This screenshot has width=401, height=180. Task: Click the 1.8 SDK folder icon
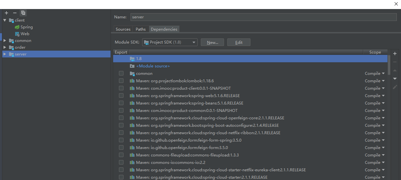[132, 59]
